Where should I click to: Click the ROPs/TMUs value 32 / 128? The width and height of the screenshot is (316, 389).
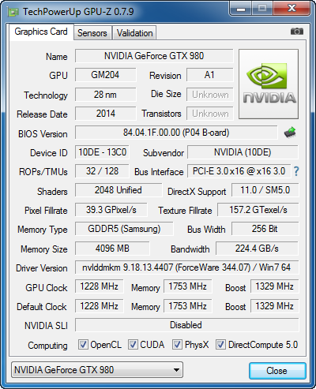click(x=102, y=171)
